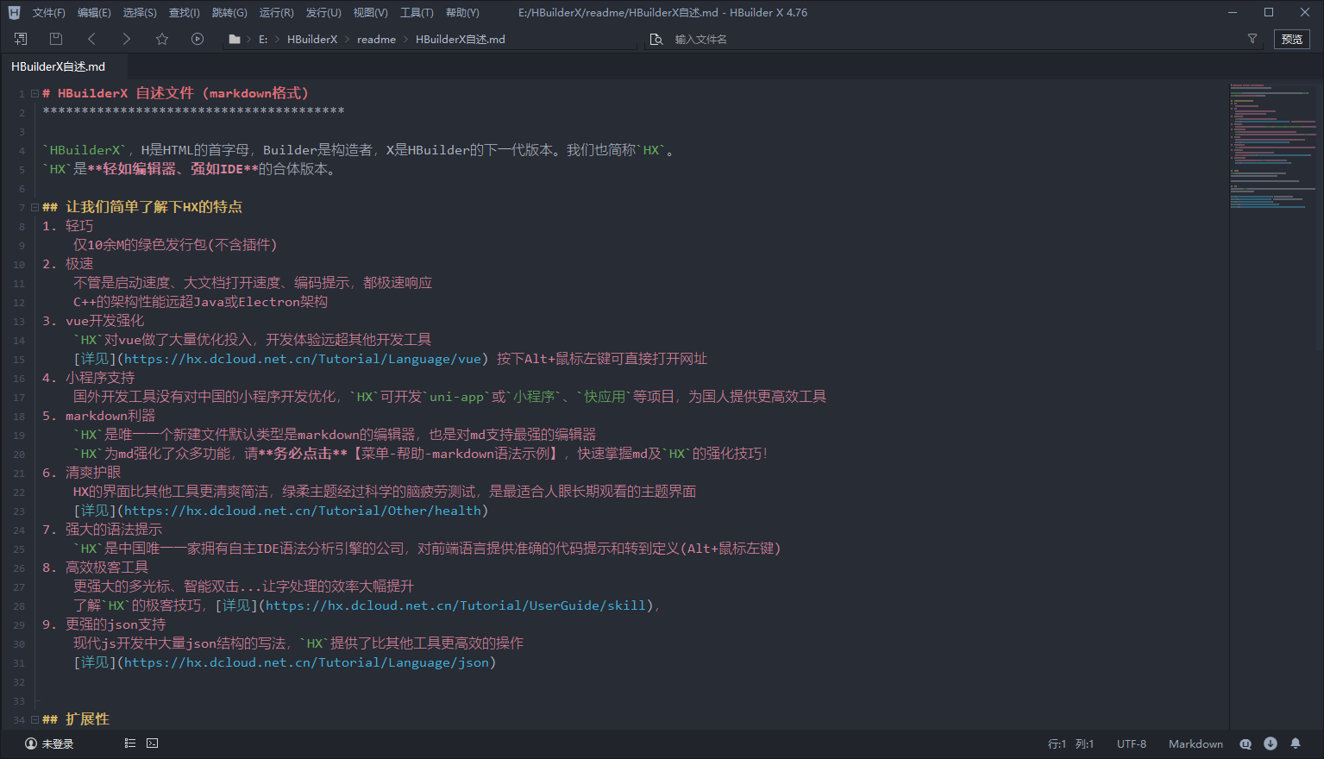Click the user account icon in status bar
The height and width of the screenshot is (759, 1324).
(31, 743)
